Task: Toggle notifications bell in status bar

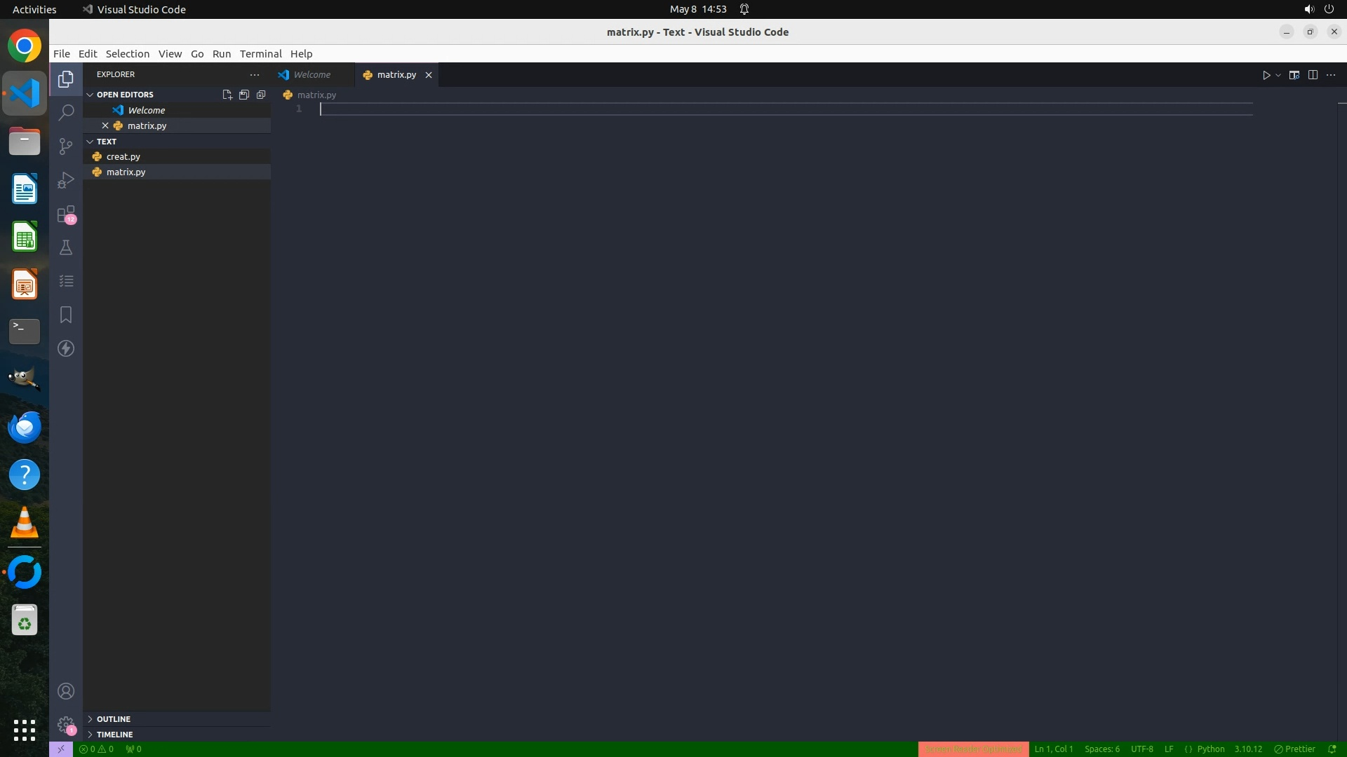Action: coord(1332,749)
